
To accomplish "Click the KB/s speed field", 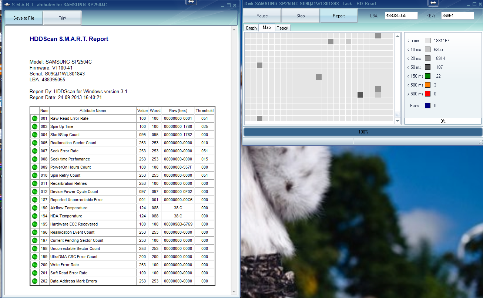I will point(457,16).
